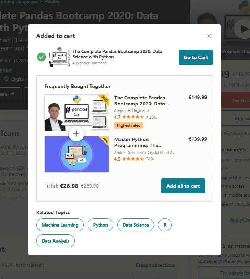Select the Machine Learning topic

click(x=60, y=225)
